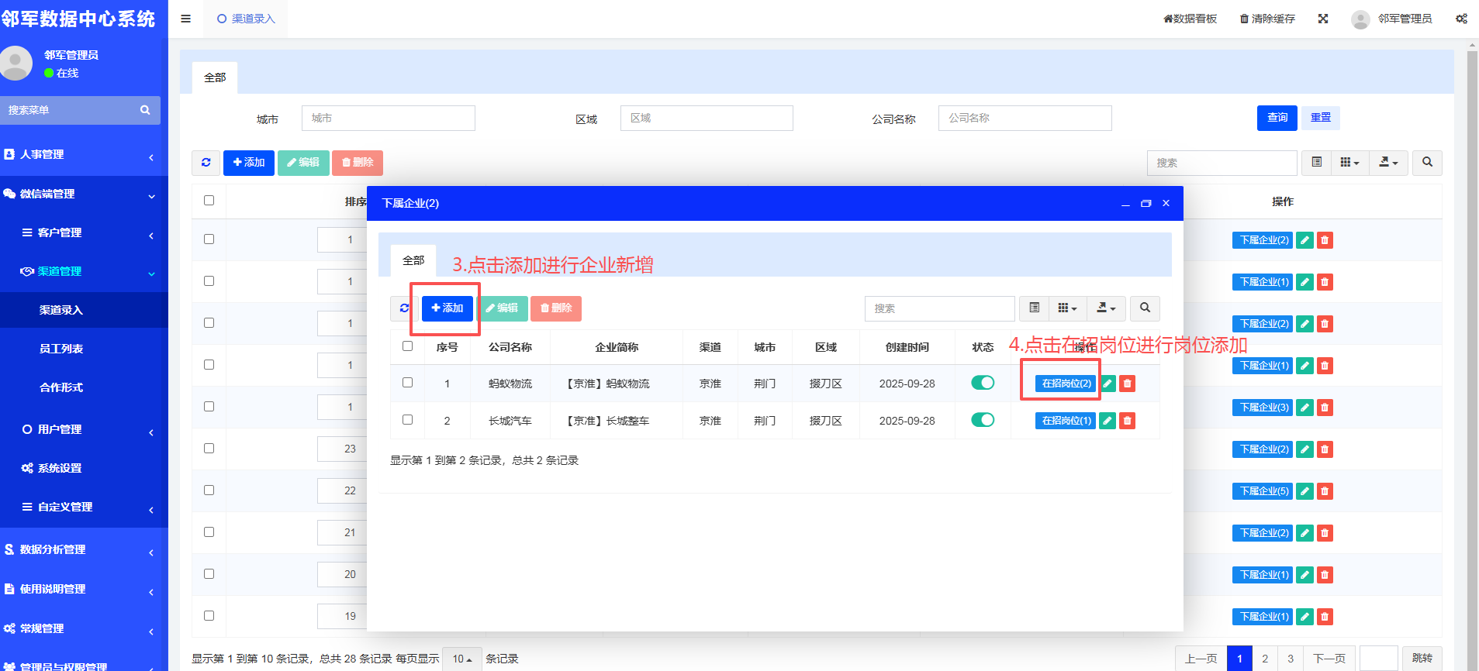Open the columns dropdown in modal toolbar
The height and width of the screenshot is (671, 1479).
(1067, 308)
